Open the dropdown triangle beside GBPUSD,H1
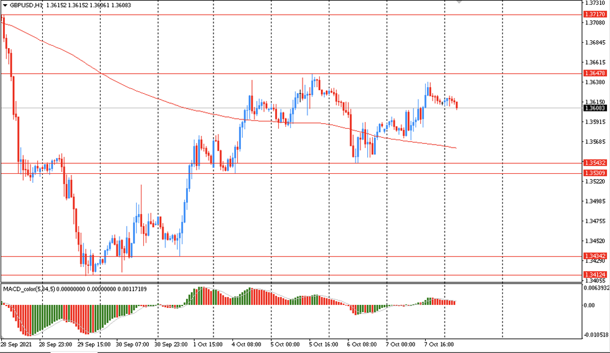This screenshot has width=610, height=353. pos(5,5)
